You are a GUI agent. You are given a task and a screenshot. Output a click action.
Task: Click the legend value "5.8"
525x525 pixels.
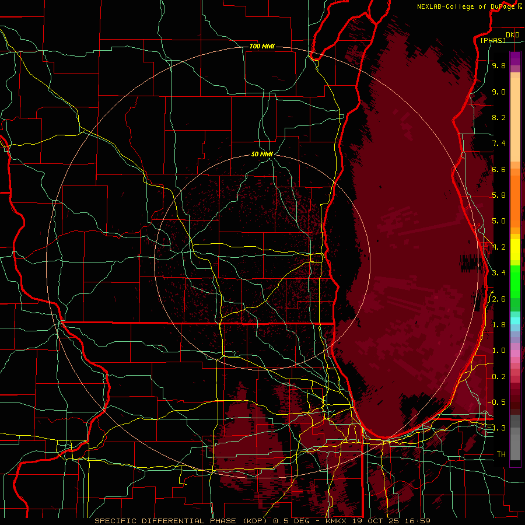(x=499, y=195)
